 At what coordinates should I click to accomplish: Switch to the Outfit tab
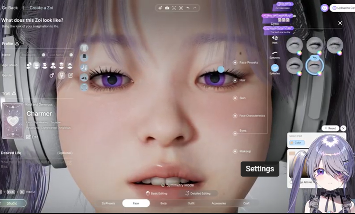191,203
